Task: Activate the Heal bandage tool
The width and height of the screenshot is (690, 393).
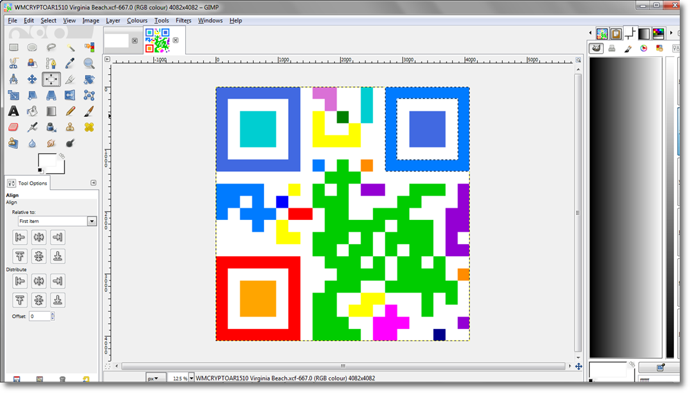Action: tap(89, 127)
